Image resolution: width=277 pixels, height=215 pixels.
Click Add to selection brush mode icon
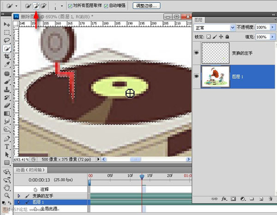(x=36, y=6)
